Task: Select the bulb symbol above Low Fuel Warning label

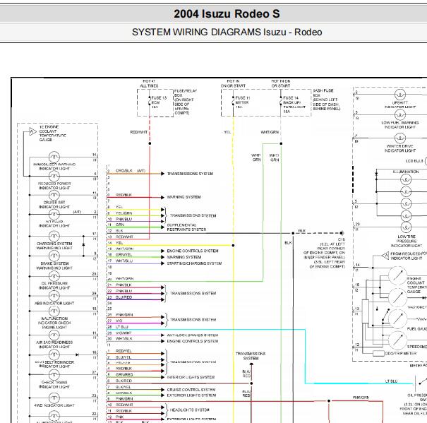Action: pos(400,114)
